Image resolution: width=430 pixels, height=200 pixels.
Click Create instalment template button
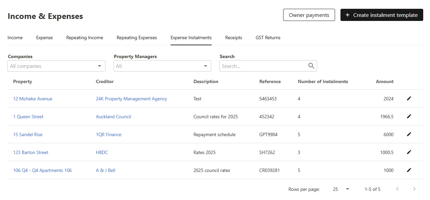click(382, 15)
